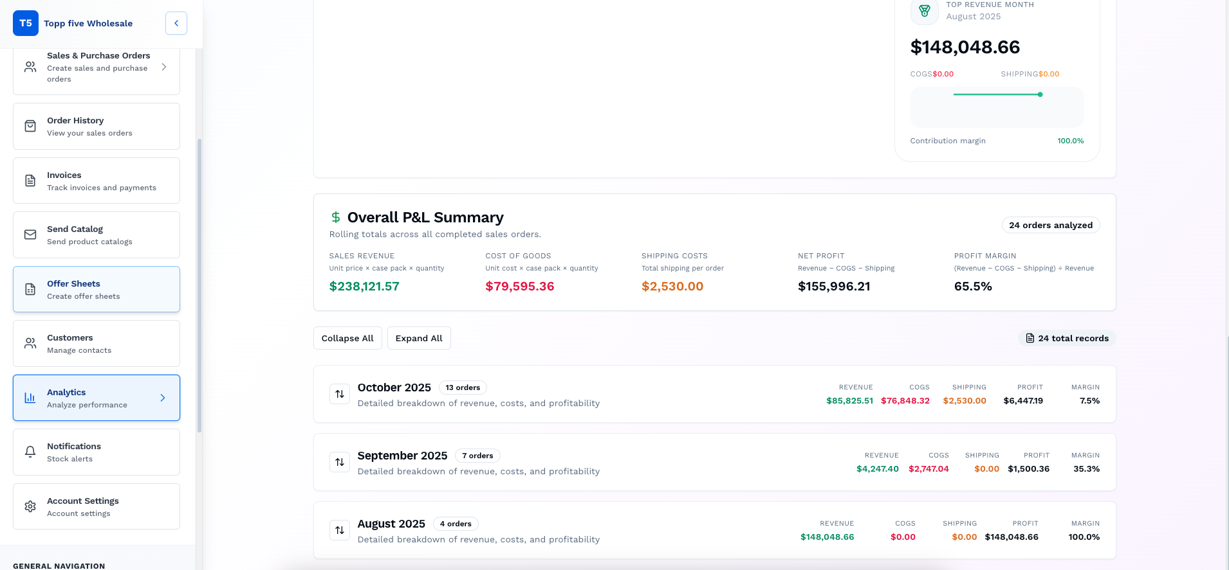1229x570 pixels.
Task: Expand the Analytics submenu chevron
Action: point(163,398)
